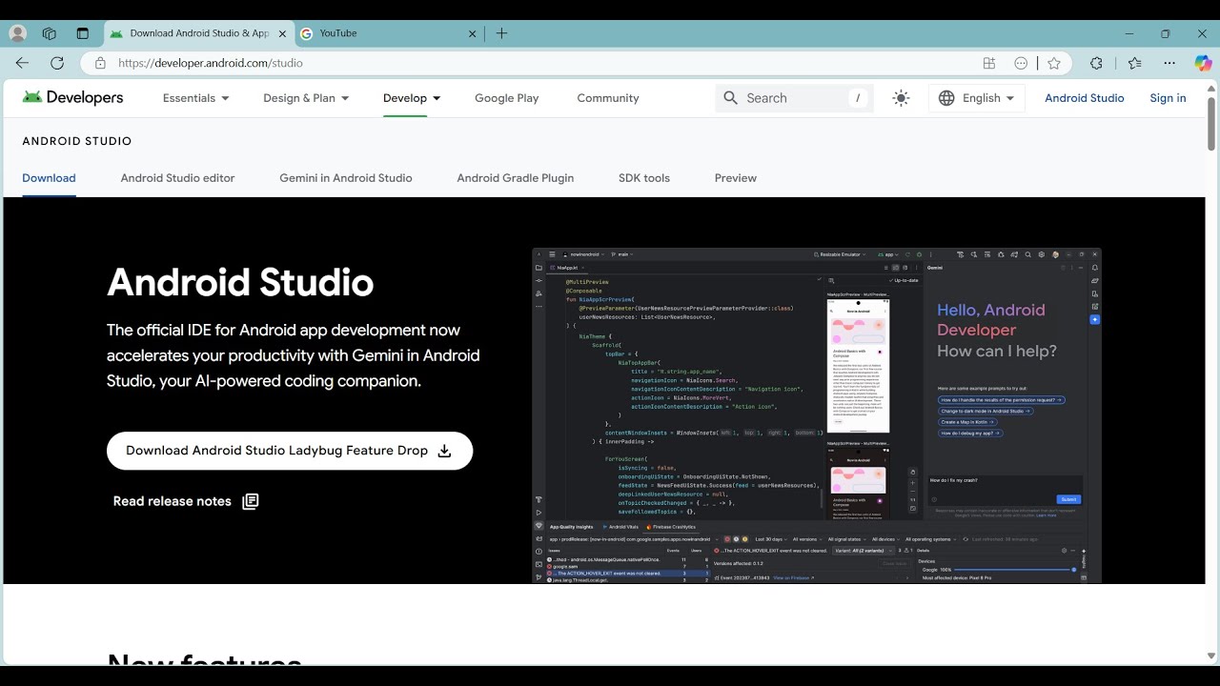Click the browser address bar URL
Screen dimensions: 1220x686
[x=211, y=63]
